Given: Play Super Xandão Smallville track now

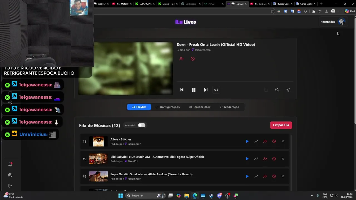Looking at the screenshot, I should [x=247, y=176].
